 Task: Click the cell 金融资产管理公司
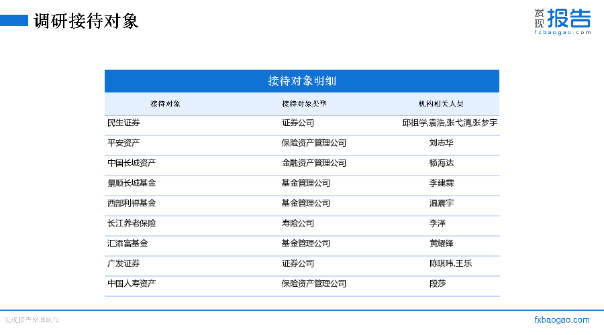pyautogui.click(x=314, y=163)
